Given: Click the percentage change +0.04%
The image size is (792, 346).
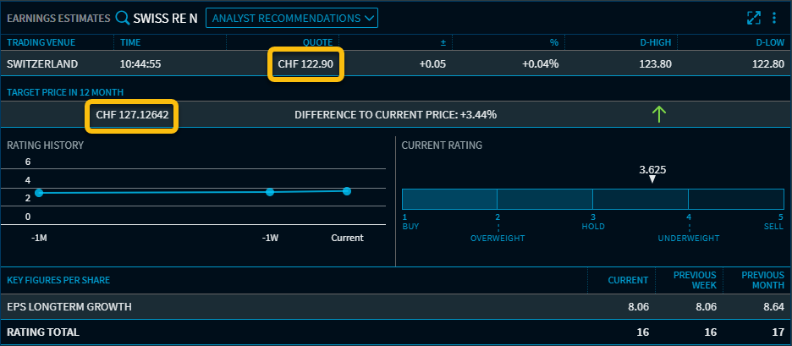Looking at the screenshot, I should pyautogui.click(x=541, y=64).
